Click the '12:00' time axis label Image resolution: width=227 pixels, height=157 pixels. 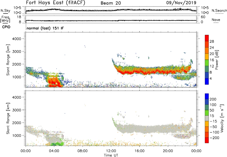[x=111, y=151]
